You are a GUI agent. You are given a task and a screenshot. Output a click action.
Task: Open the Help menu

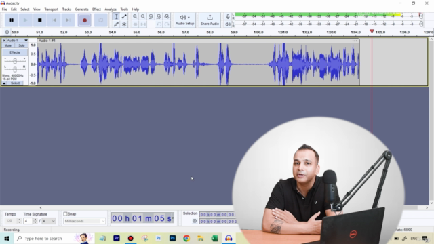[135, 9]
